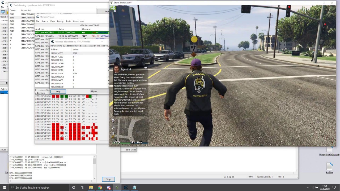Switch to GTA V taskbar icon
340x191 pixels.
(117, 187)
